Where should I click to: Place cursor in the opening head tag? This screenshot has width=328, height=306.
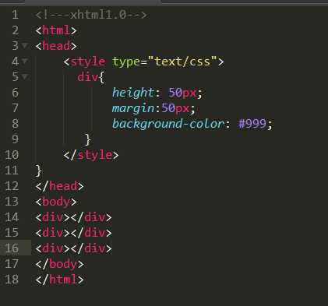[56, 46]
